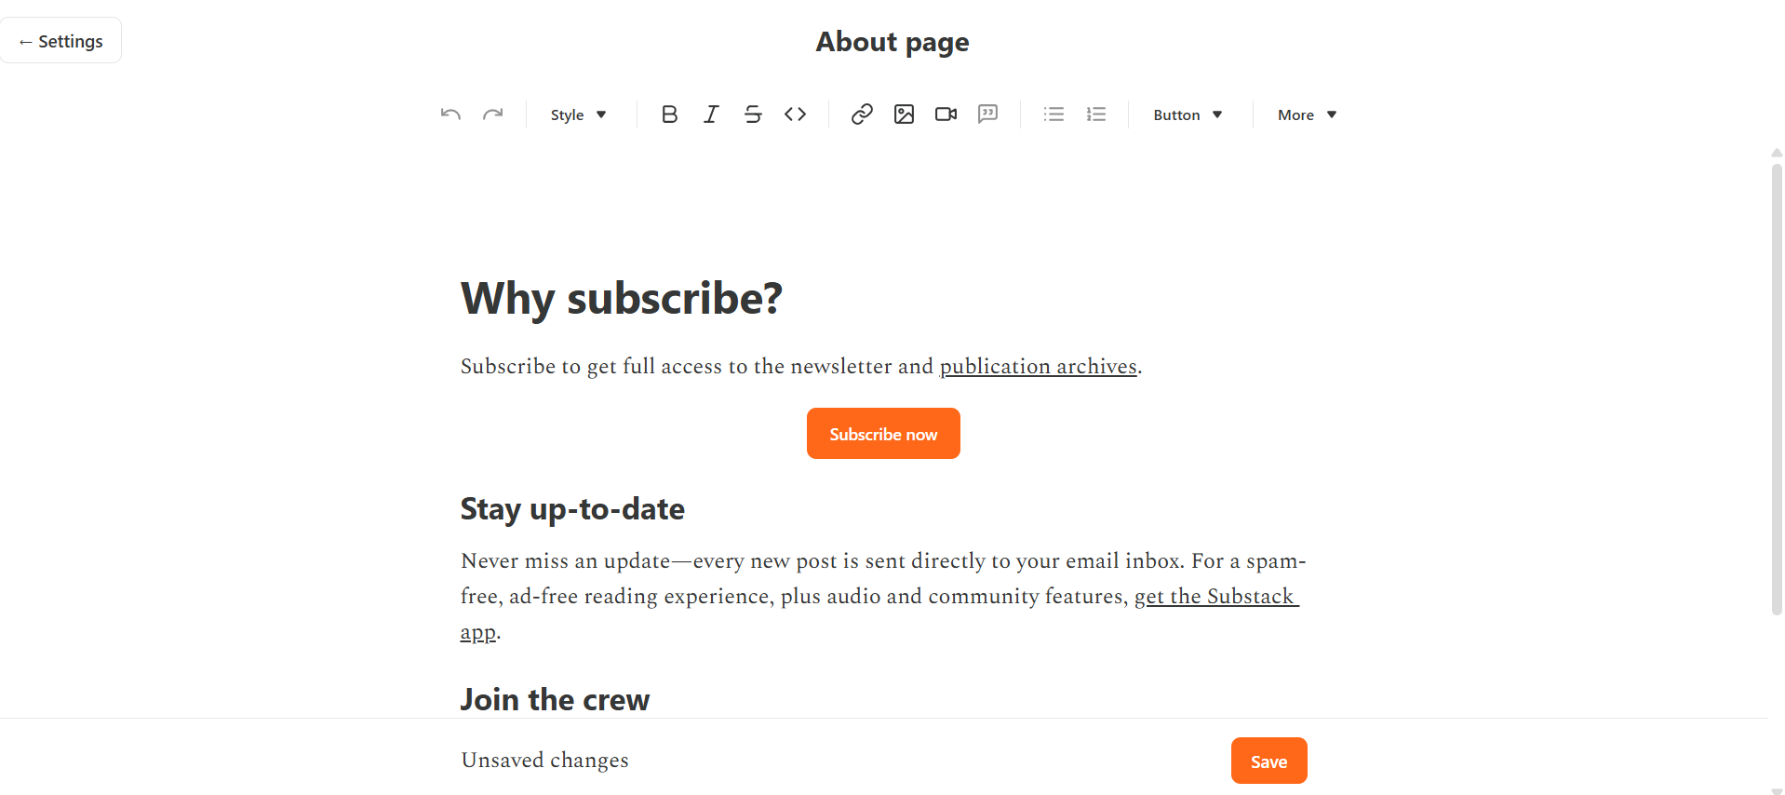
Task: Insert a hyperlink
Action: click(862, 114)
